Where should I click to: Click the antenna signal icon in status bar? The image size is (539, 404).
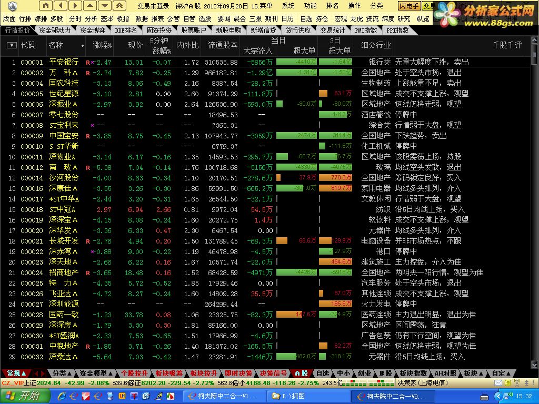[x=517, y=383]
